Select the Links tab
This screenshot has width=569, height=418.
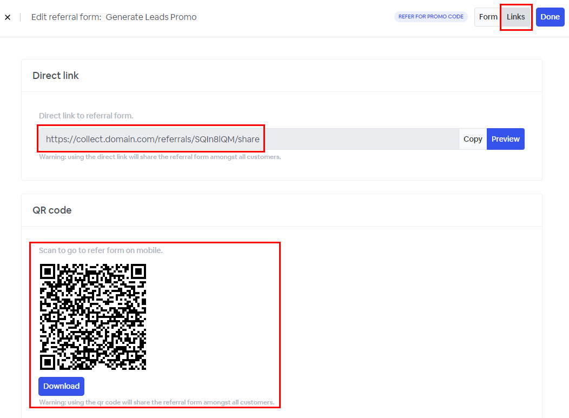point(515,17)
